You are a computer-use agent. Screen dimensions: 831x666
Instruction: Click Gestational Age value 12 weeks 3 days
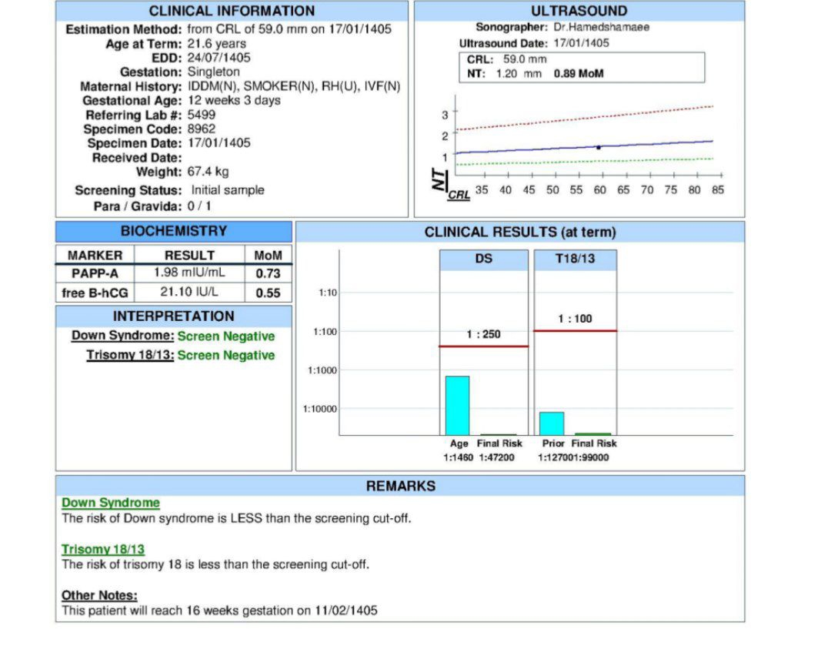point(234,100)
